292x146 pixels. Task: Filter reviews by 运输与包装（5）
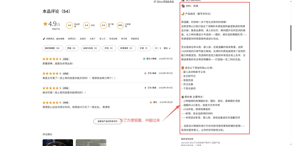click(x=91, y=48)
